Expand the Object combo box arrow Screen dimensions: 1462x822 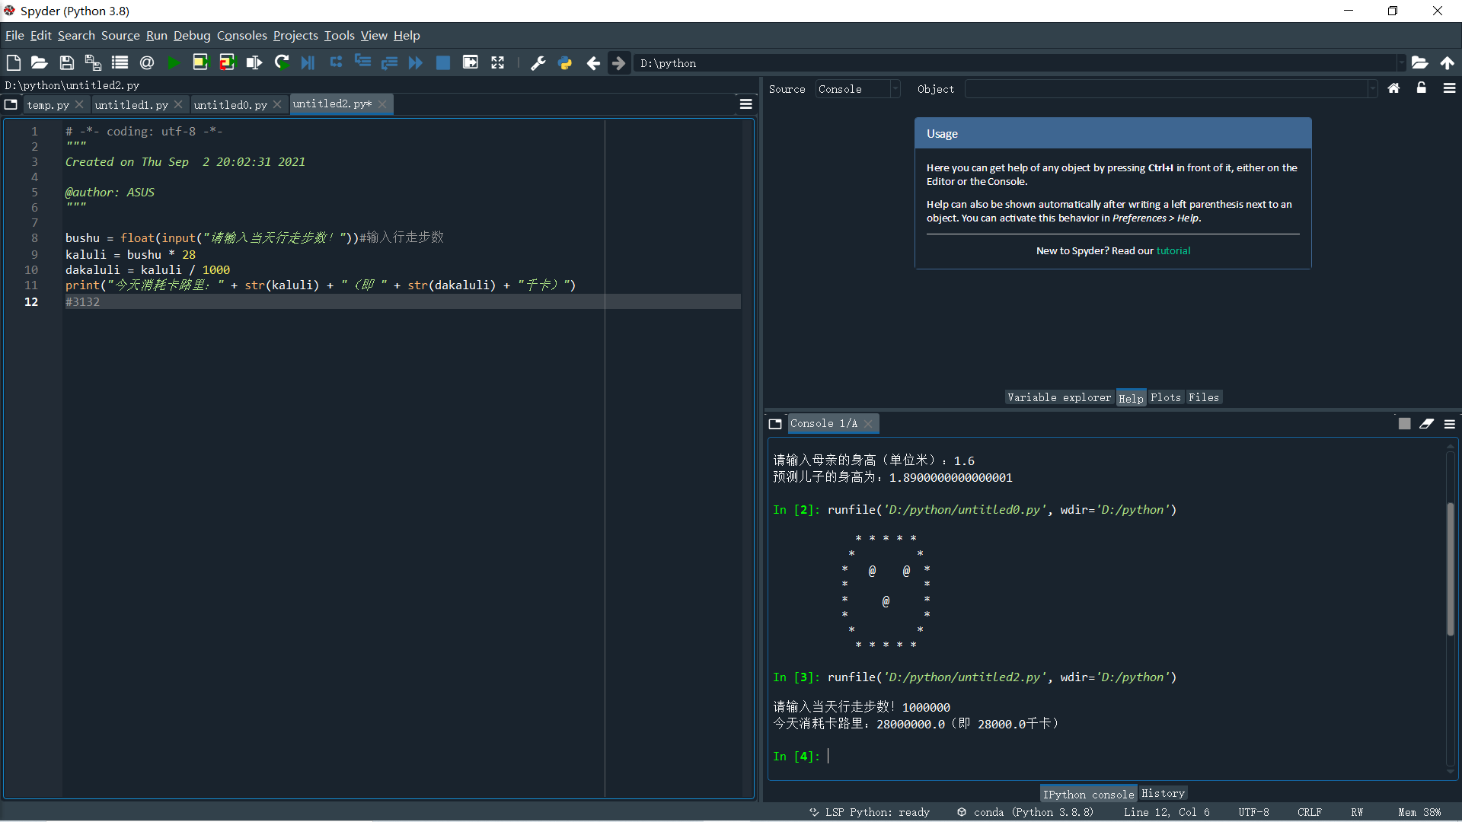click(x=1372, y=89)
